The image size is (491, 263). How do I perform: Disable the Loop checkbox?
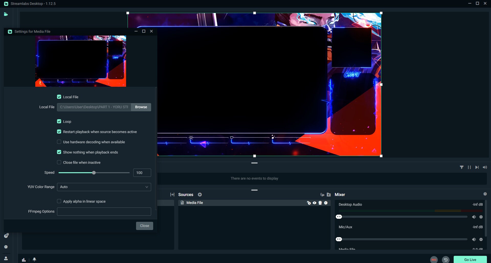(59, 121)
